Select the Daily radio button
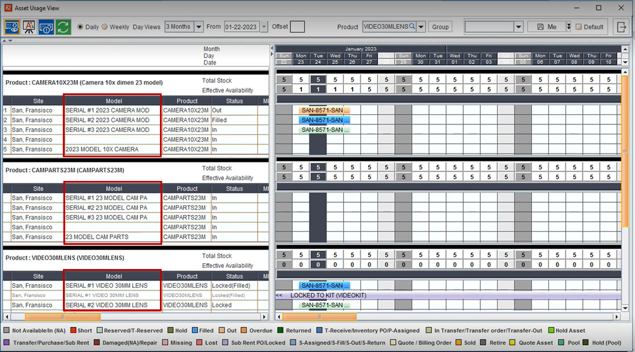The image size is (635, 352). (x=80, y=27)
